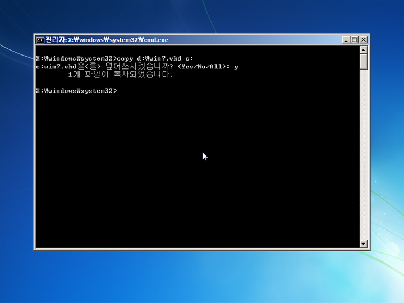This screenshot has width=404, height=303.
Task: Click the window title bar text
Action: [x=107, y=40]
